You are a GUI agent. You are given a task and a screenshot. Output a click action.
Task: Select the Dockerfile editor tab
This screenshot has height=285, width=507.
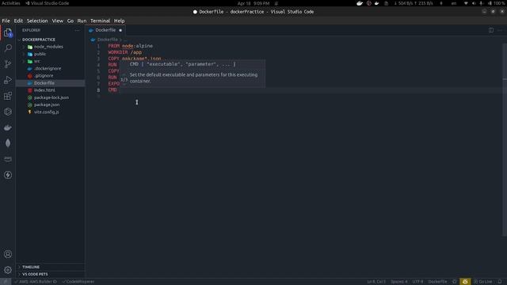point(105,30)
